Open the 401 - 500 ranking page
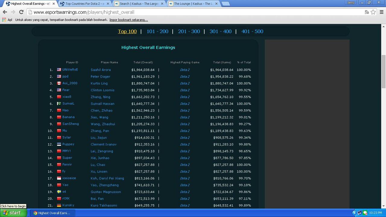Viewport: 386px width, 217px height. [252, 31]
